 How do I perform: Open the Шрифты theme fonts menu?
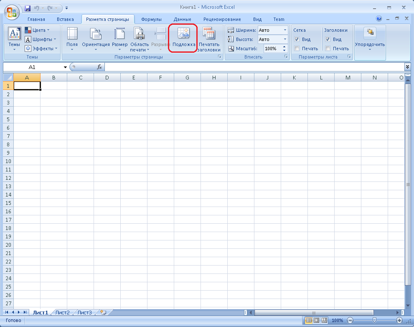click(41, 39)
